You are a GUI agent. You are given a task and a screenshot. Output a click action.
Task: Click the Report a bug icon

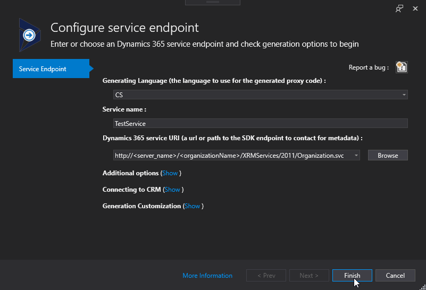click(402, 67)
